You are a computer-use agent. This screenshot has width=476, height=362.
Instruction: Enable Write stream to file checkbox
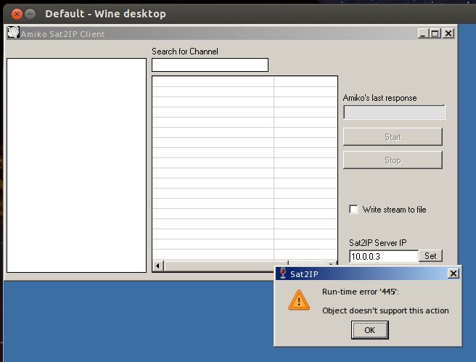tap(353, 210)
